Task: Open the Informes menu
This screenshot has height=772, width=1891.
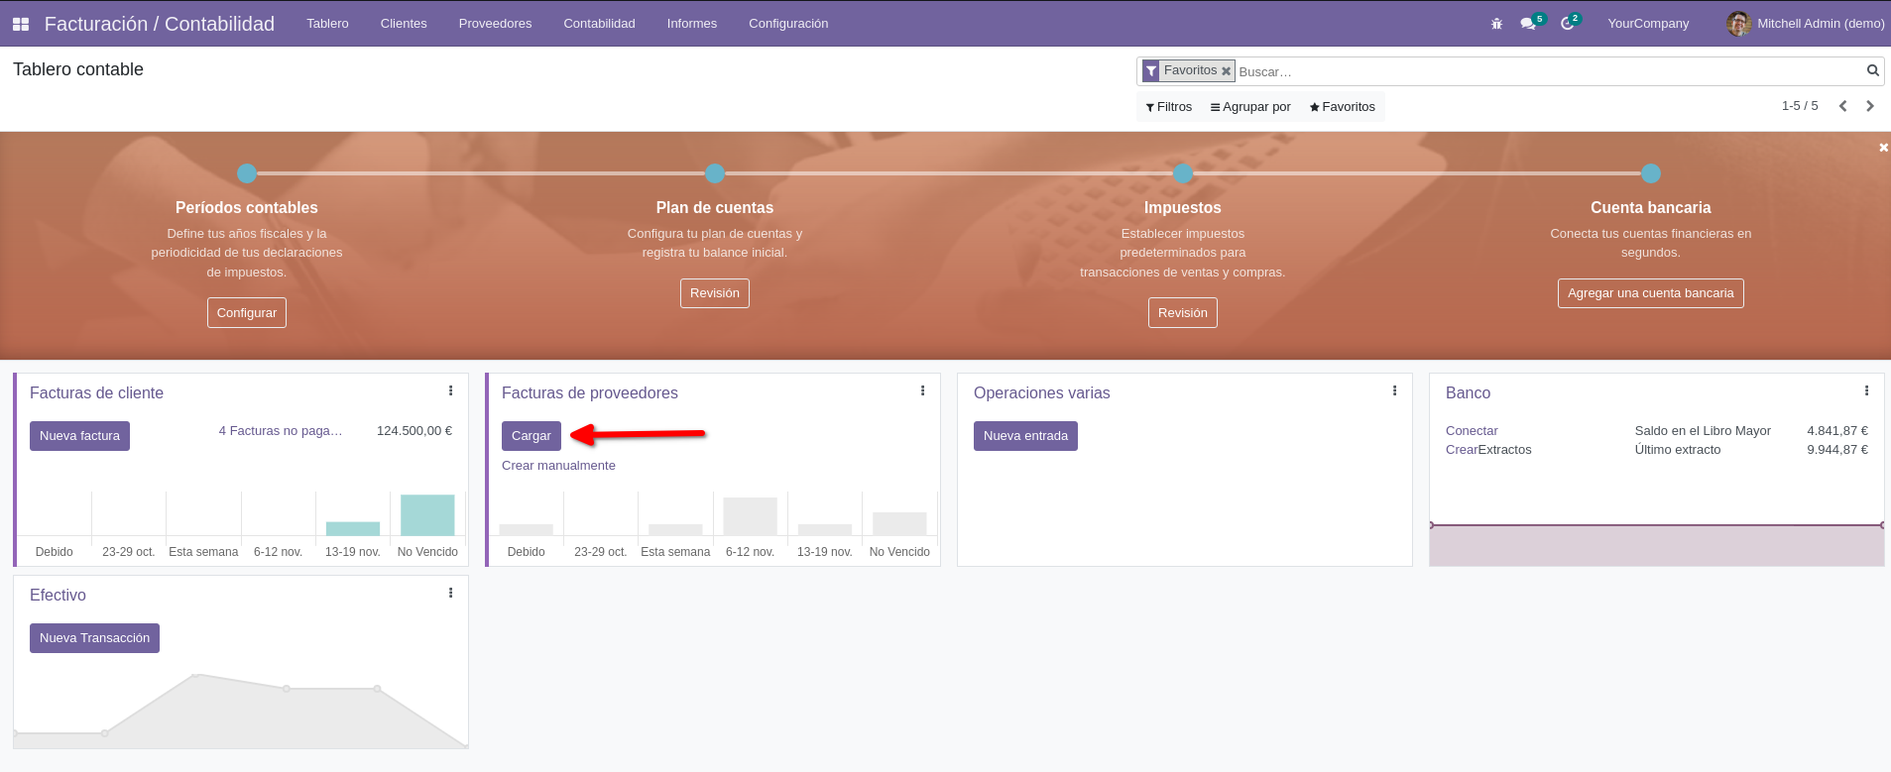Action: click(x=692, y=24)
